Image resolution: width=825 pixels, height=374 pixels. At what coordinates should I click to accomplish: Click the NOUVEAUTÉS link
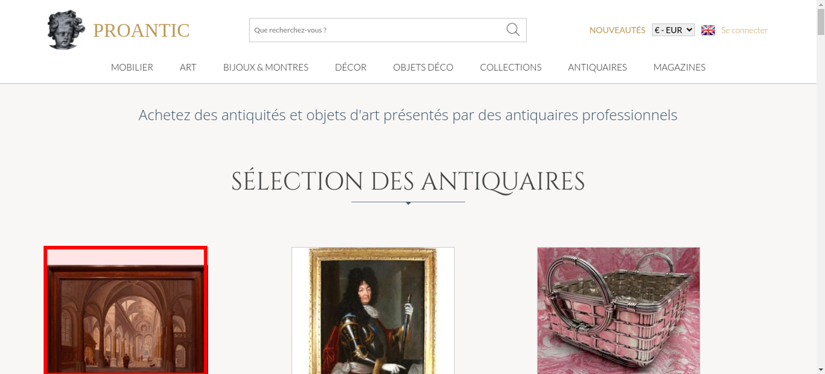617,30
